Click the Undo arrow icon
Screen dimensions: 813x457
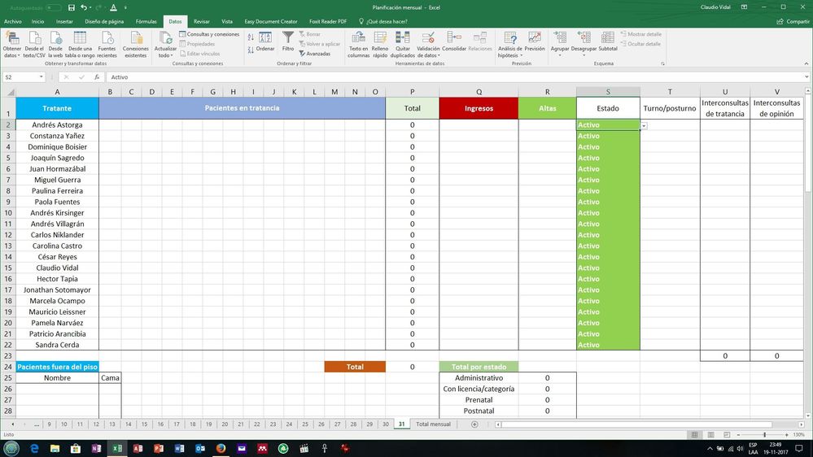[x=83, y=7]
